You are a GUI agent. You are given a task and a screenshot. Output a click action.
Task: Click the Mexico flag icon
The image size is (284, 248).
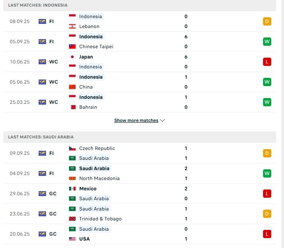pyautogui.click(x=72, y=189)
